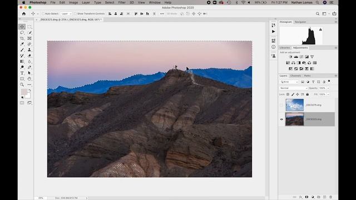The height and width of the screenshot is (200, 356).
Task: Add a Brightness/Contrast adjustment
Action: point(290,57)
